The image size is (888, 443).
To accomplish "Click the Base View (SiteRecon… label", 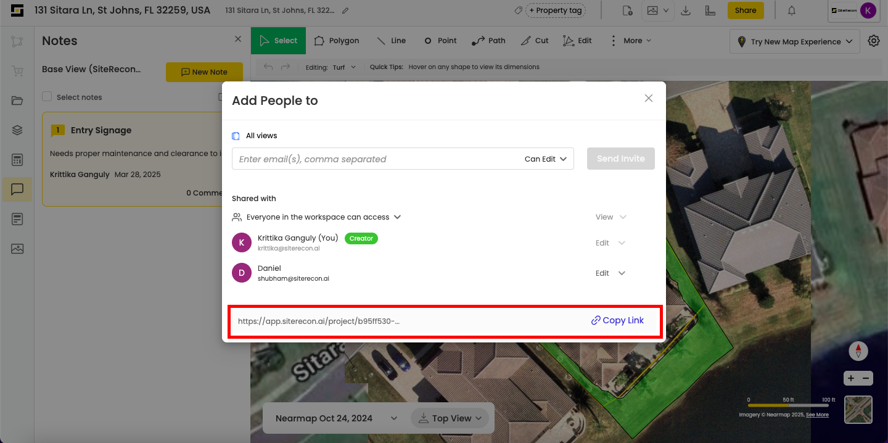I will click(91, 69).
